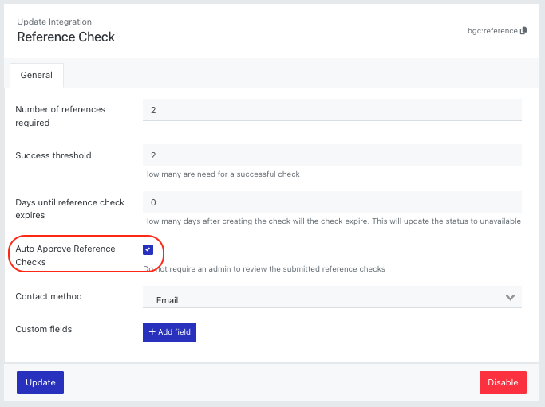Uncheck the Auto Approve Reference Checks checkbox
Screen dimensions: 545x407
click(148, 249)
